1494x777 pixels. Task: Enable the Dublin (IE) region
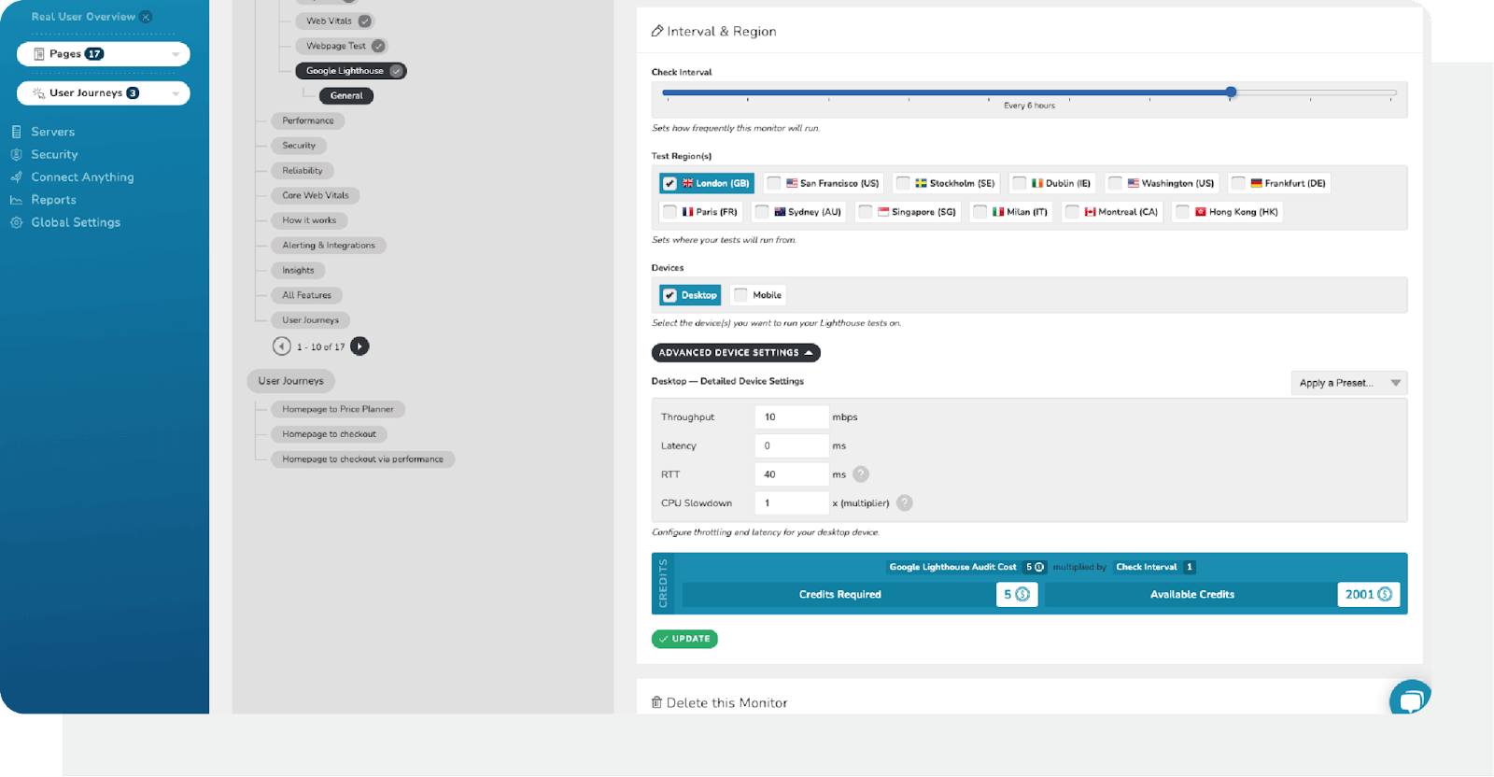click(x=1020, y=183)
